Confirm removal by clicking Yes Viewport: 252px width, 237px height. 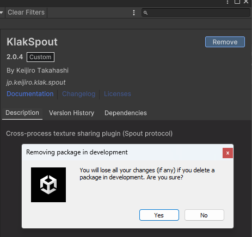(159, 215)
